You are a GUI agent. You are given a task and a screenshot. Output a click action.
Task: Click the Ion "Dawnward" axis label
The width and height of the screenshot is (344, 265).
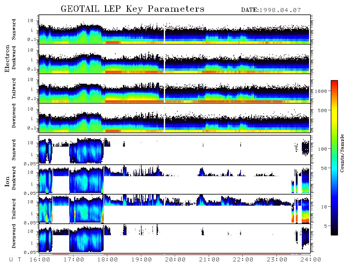click(14, 236)
